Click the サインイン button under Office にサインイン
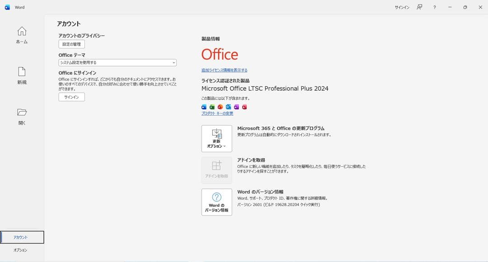Image resolution: width=488 pixels, height=262 pixels. [x=71, y=97]
